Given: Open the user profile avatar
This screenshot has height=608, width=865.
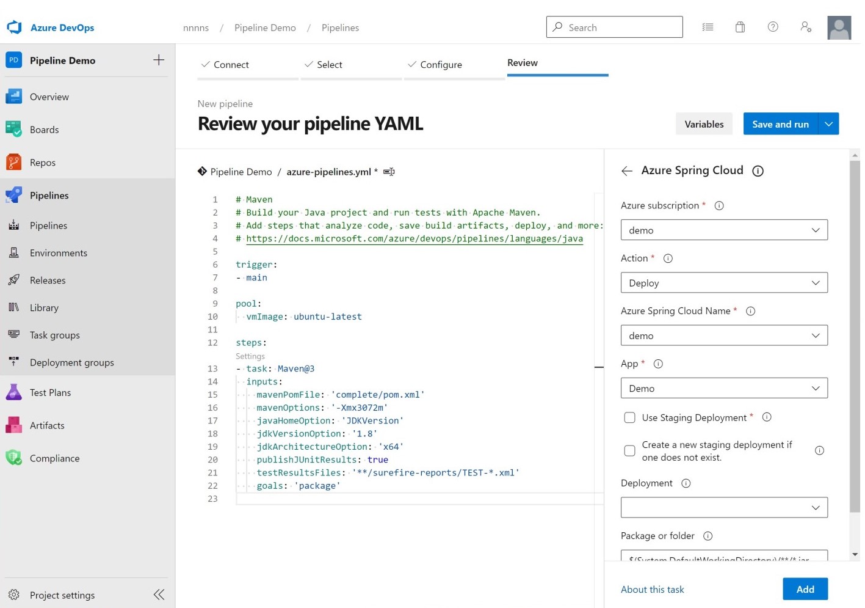Looking at the screenshot, I should [839, 27].
